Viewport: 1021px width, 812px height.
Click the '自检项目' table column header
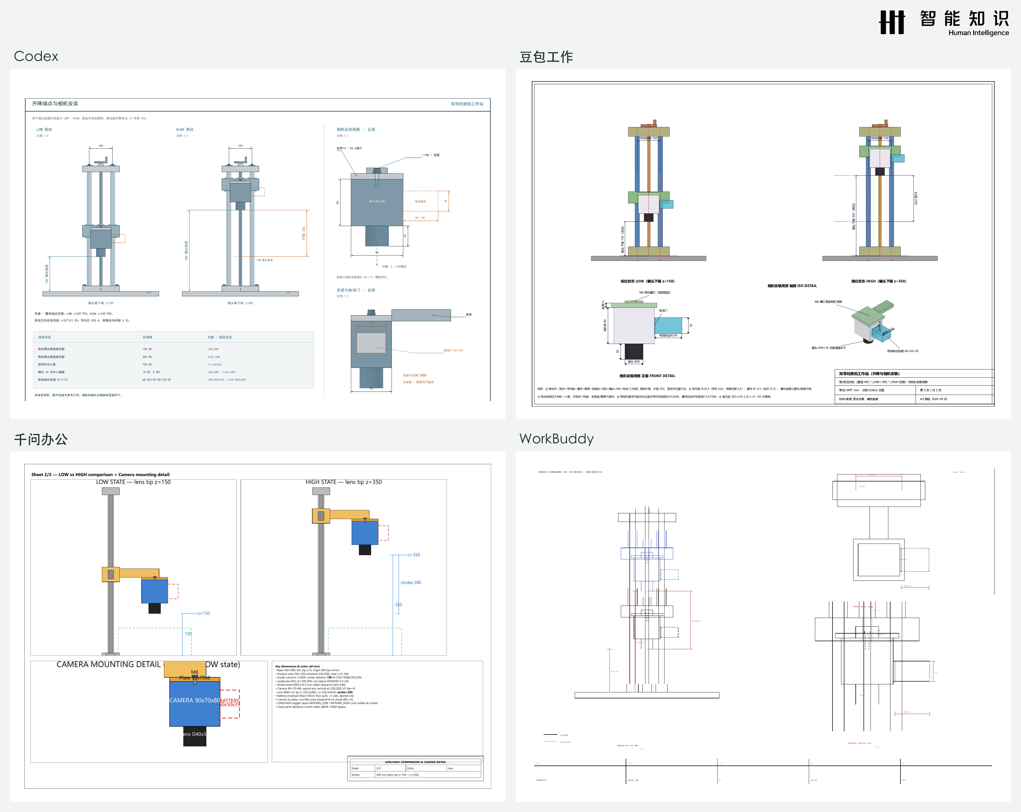coord(45,337)
